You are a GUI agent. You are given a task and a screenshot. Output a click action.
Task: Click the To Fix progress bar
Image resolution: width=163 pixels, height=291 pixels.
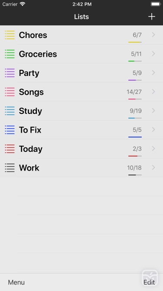click(135, 137)
